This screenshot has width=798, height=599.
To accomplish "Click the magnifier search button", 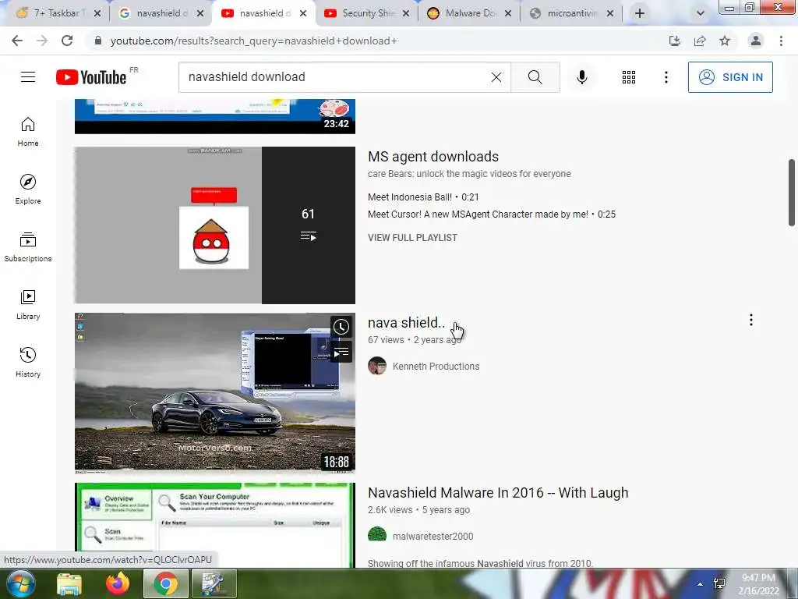I will (x=535, y=77).
